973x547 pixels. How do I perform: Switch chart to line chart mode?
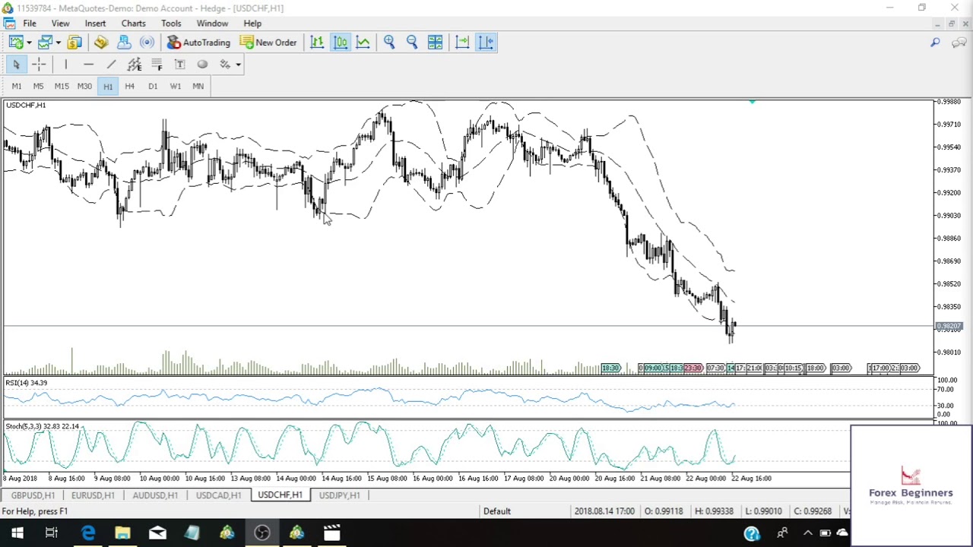[x=363, y=43]
